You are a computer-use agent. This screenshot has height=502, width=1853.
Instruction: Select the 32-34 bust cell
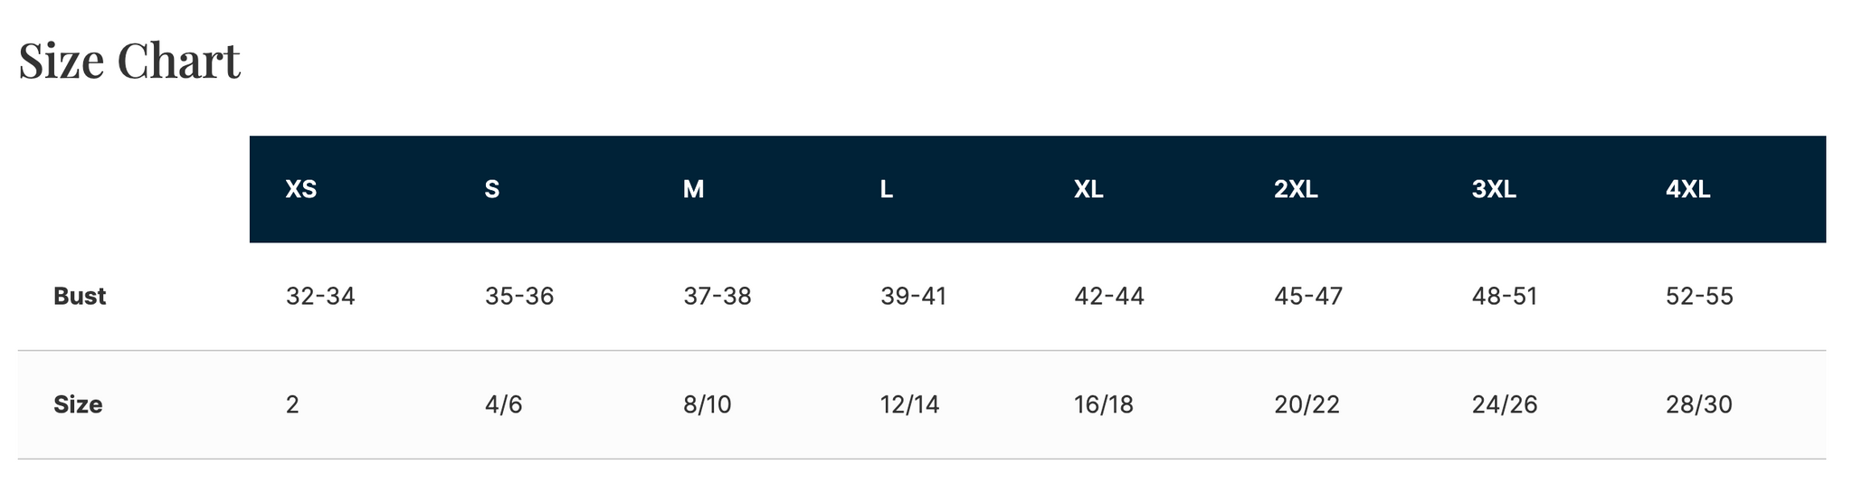pos(320,297)
